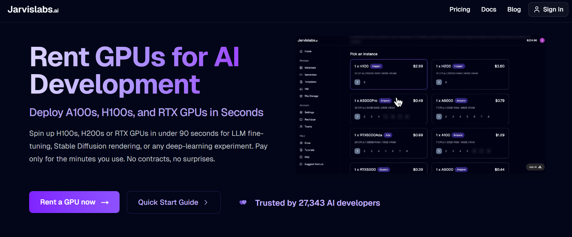The image size is (572, 237).
Task: Open the FAQ icon in dashboard sidebar
Action: [x=301, y=157]
